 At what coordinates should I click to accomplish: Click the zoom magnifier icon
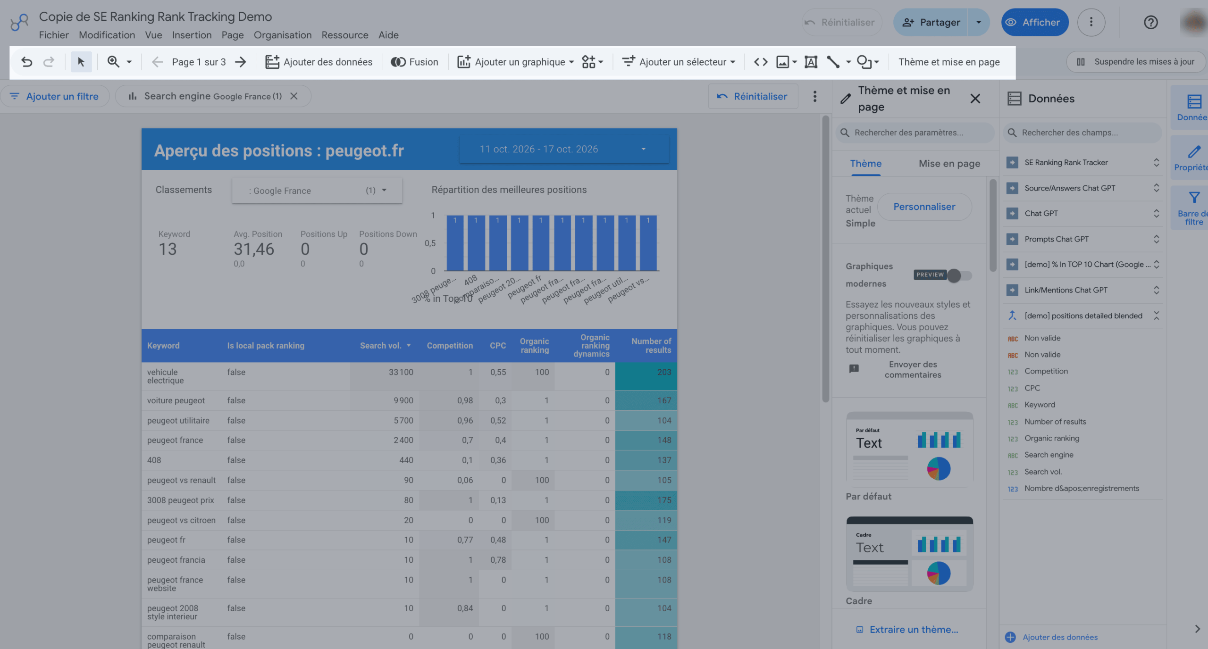[x=113, y=62]
